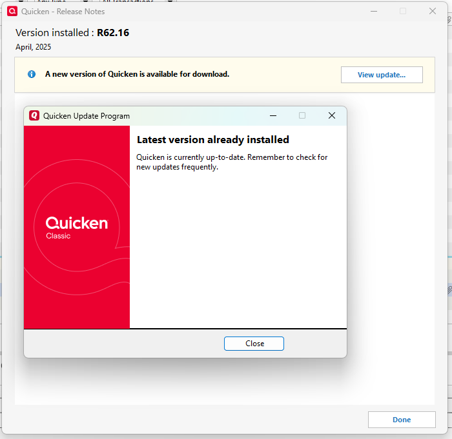Dismiss Quicken Update Program with the X
452x439 pixels.
tap(332, 116)
